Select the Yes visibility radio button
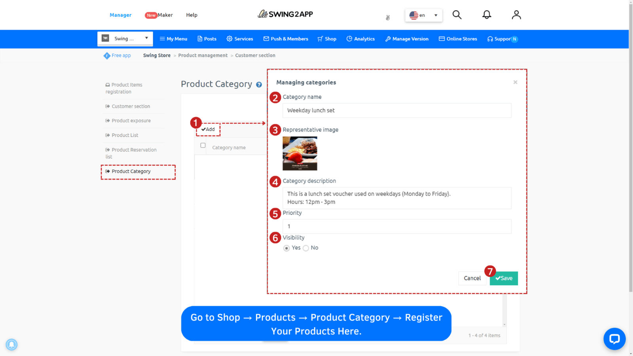 point(287,248)
